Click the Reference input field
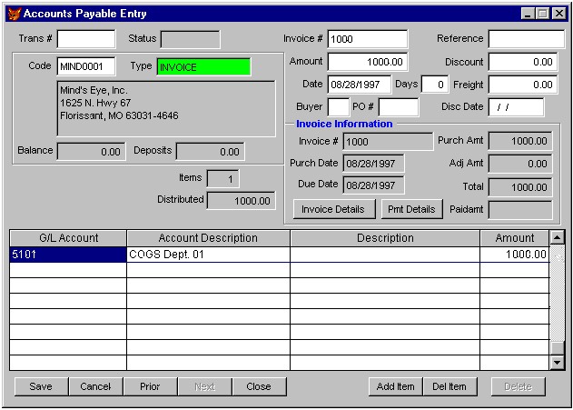This screenshot has width=573, height=410. (x=526, y=39)
